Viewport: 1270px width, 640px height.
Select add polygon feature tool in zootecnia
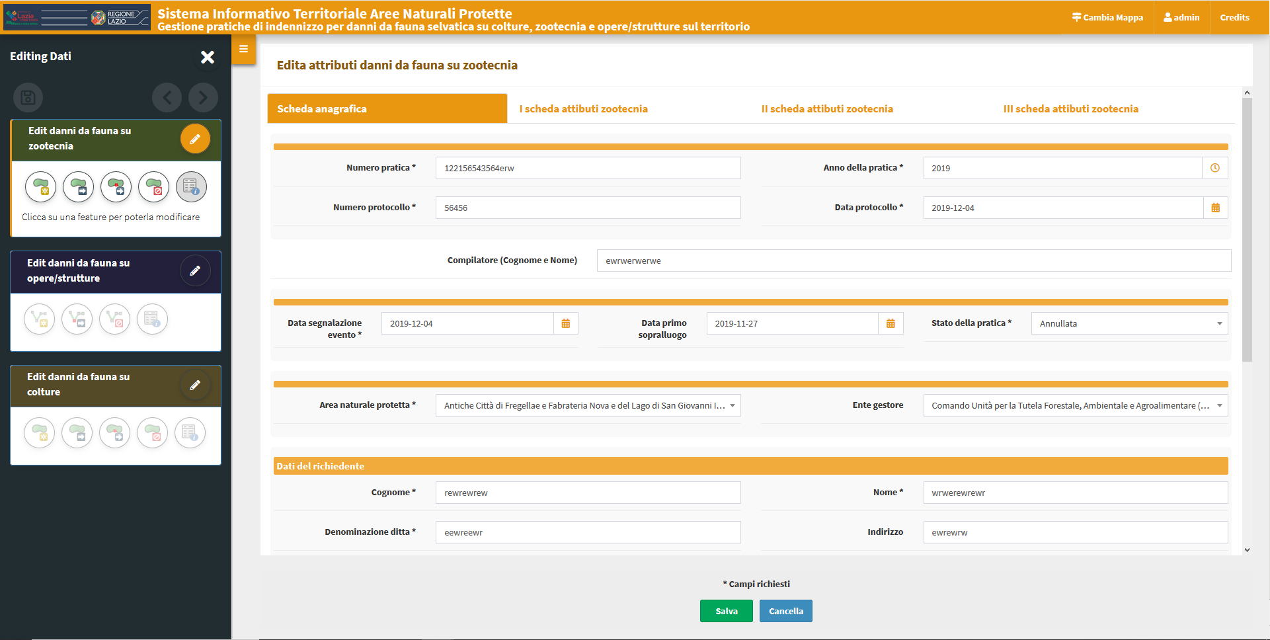click(x=41, y=187)
